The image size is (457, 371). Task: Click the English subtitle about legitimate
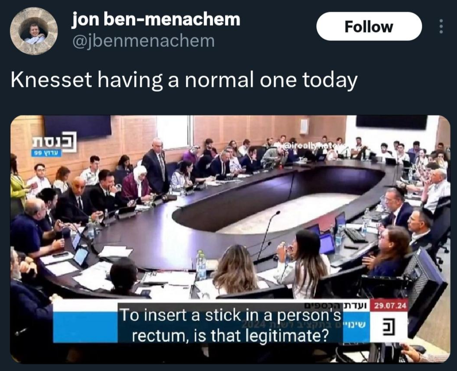(x=230, y=325)
